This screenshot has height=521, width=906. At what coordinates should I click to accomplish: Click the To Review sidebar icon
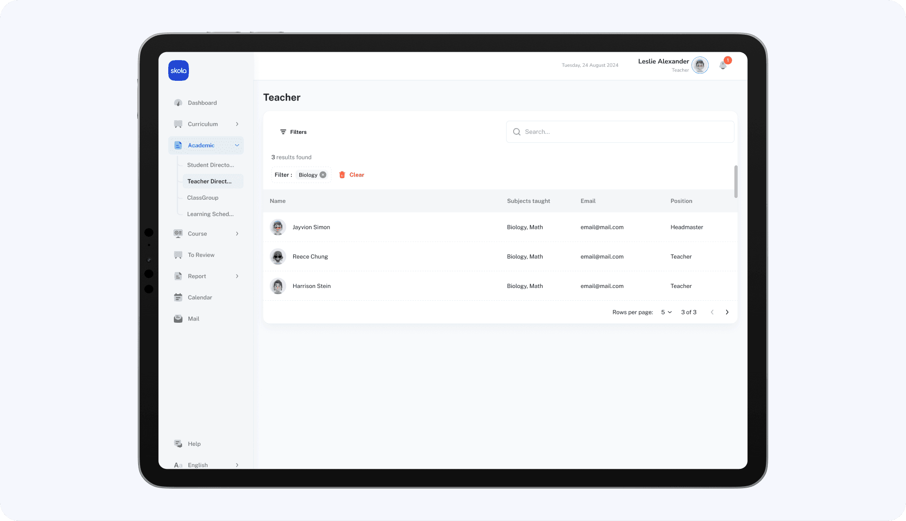(178, 255)
